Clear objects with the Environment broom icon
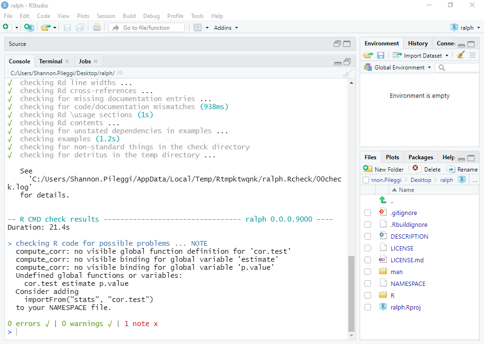The width and height of the screenshot is (484, 344). tap(460, 55)
